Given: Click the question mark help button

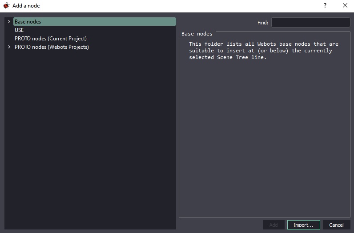Looking at the screenshot, I should (x=325, y=6).
